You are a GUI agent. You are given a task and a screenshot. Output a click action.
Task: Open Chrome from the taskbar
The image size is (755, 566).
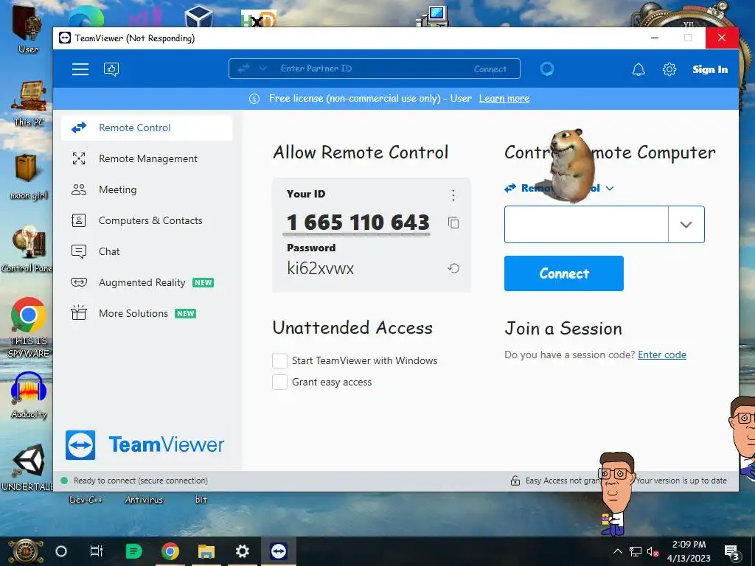170,551
